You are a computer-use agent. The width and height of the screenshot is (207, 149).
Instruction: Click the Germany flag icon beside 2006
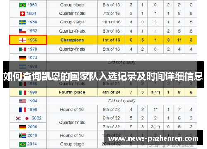click(22, 127)
